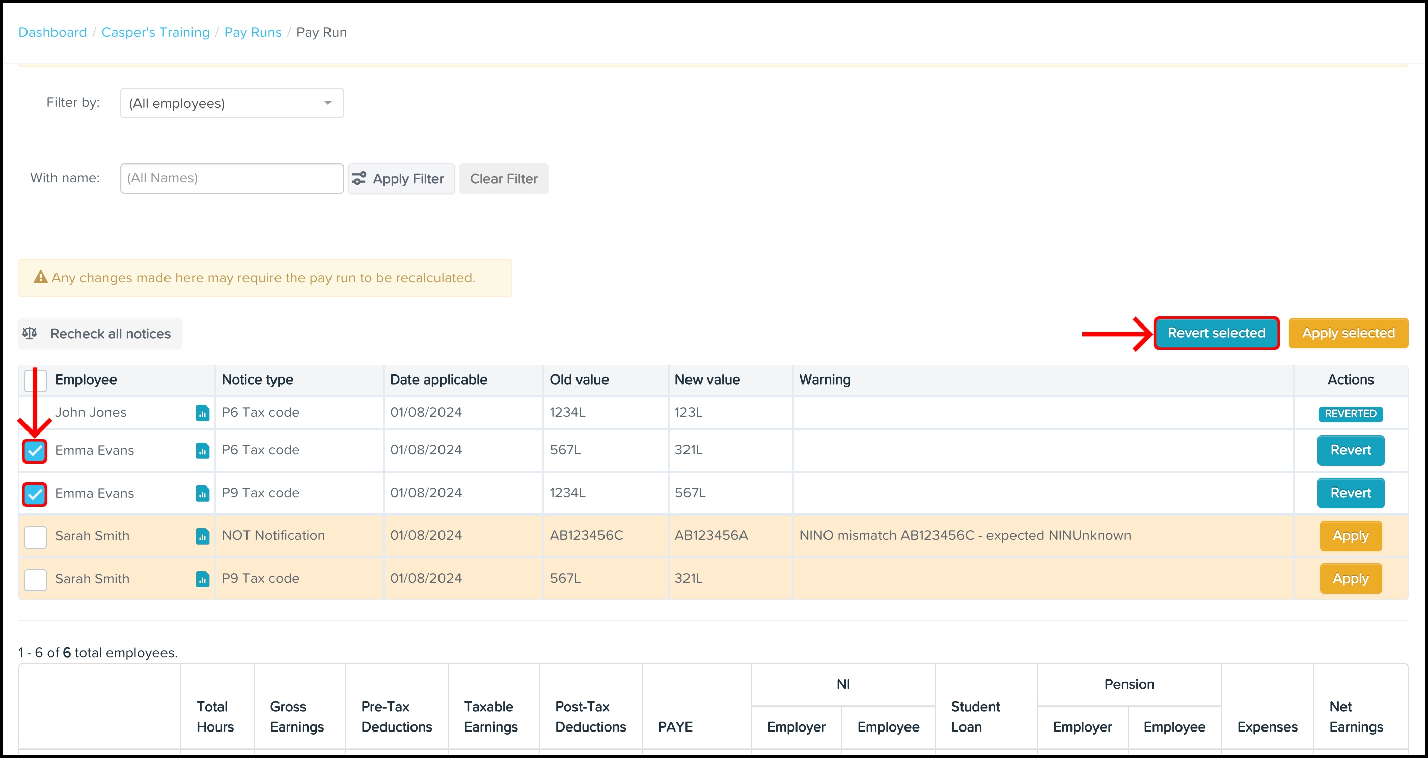Focus the With name input field
Viewport: 1428px width, 758px height.
[232, 178]
